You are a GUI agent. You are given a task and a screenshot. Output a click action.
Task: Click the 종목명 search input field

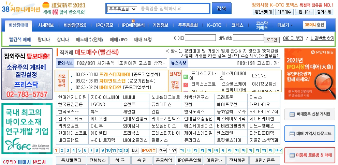click(174, 9)
